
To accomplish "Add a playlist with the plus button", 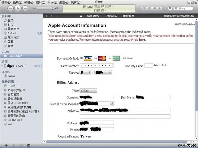I will coord(6,146).
